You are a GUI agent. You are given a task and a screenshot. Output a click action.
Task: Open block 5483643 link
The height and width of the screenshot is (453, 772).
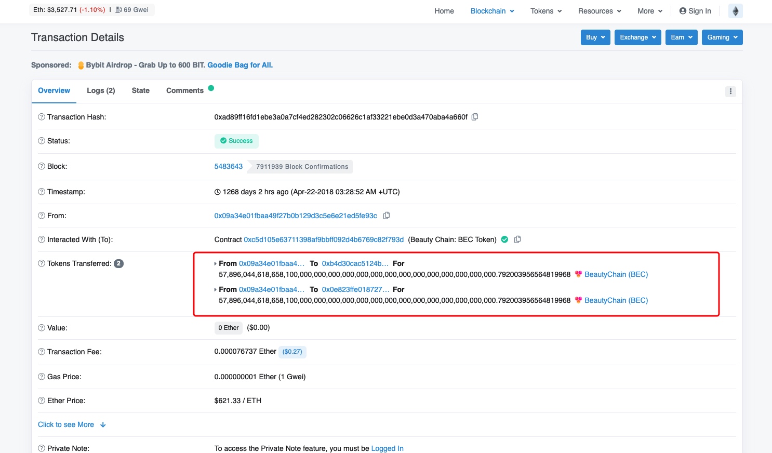(229, 166)
